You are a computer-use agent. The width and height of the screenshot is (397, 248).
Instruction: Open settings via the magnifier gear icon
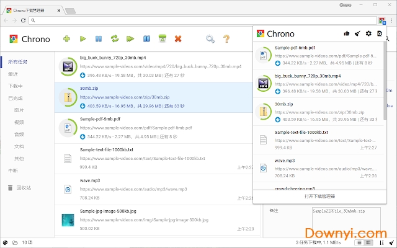211,39
